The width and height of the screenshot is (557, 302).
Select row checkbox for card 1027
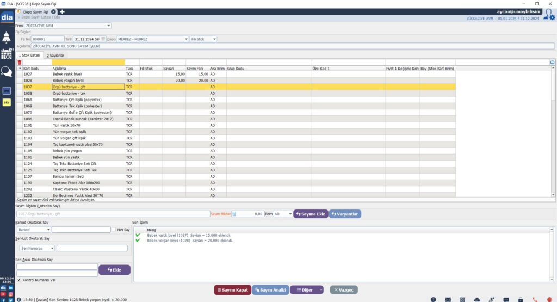point(20,74)
